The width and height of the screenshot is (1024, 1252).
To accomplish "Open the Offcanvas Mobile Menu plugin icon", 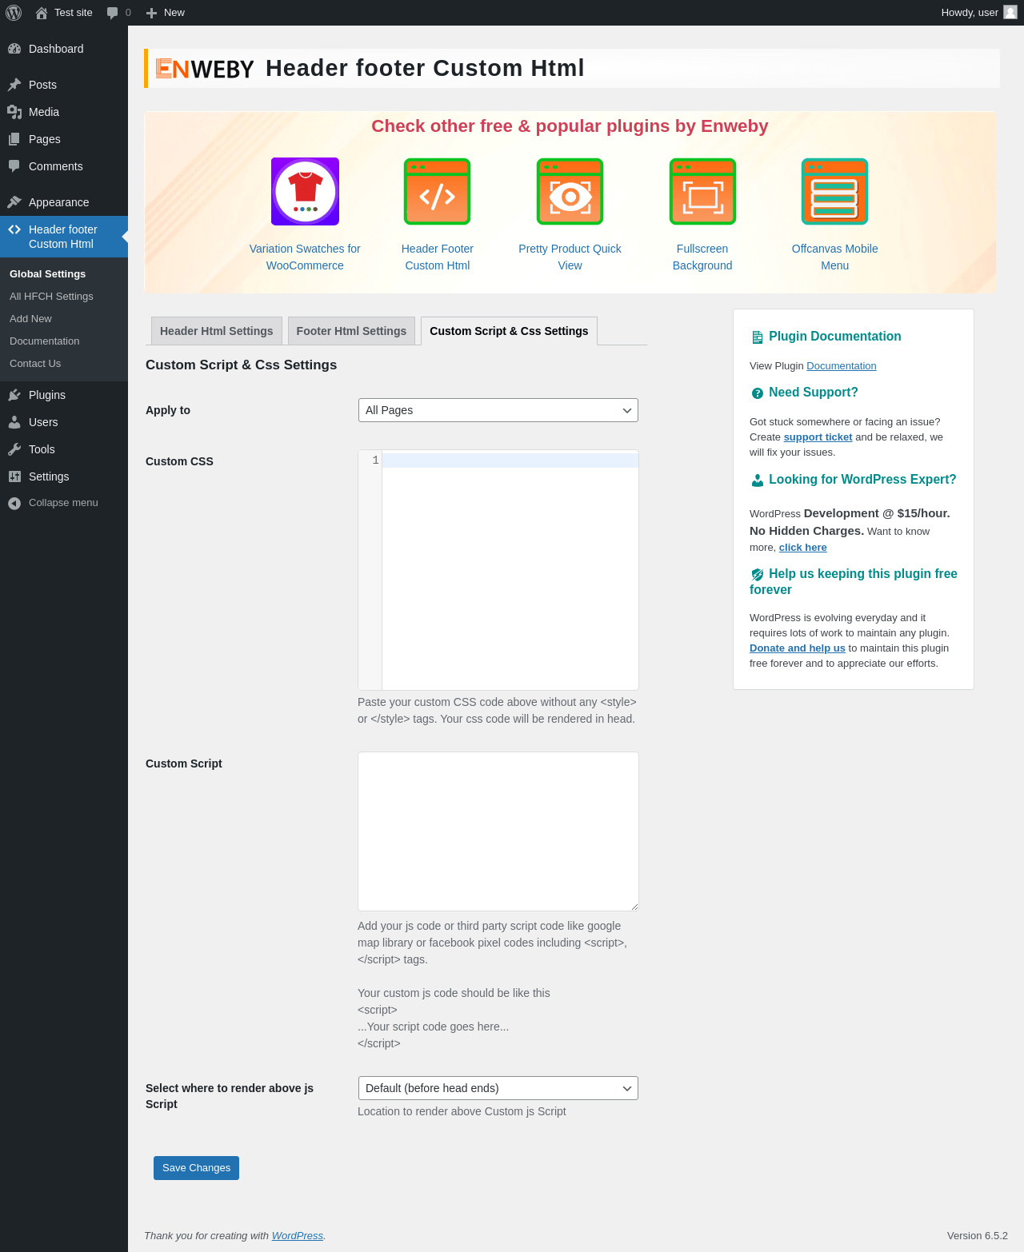I will [835, 192].
